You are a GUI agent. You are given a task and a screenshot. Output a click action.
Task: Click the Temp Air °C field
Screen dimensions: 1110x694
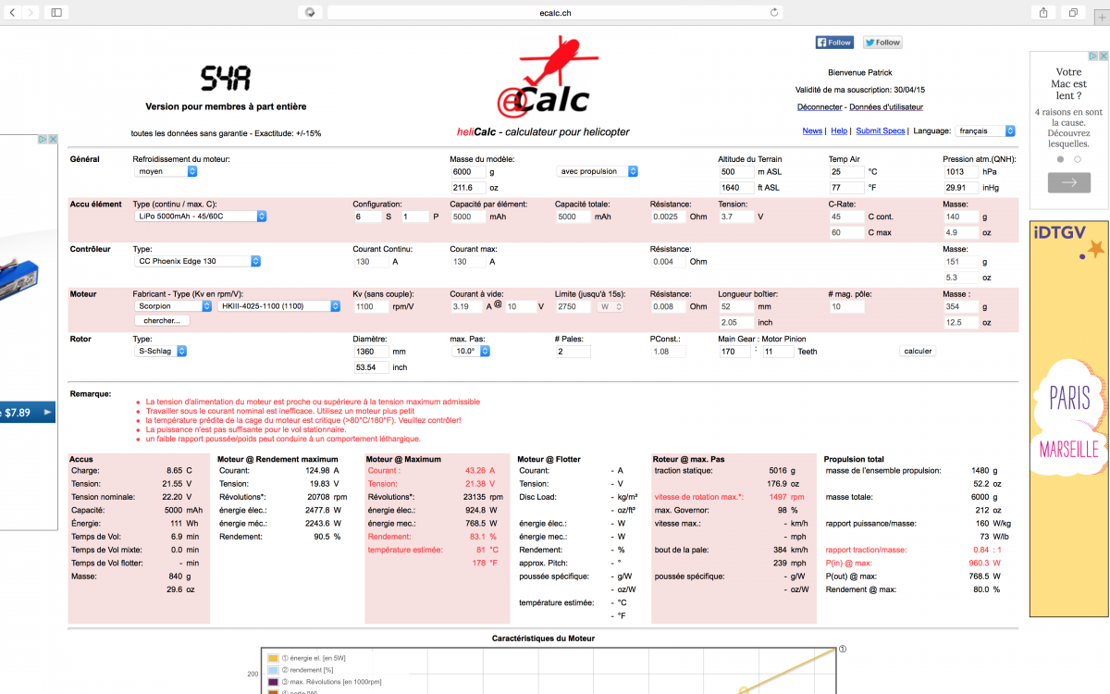[x=845, y=172]
